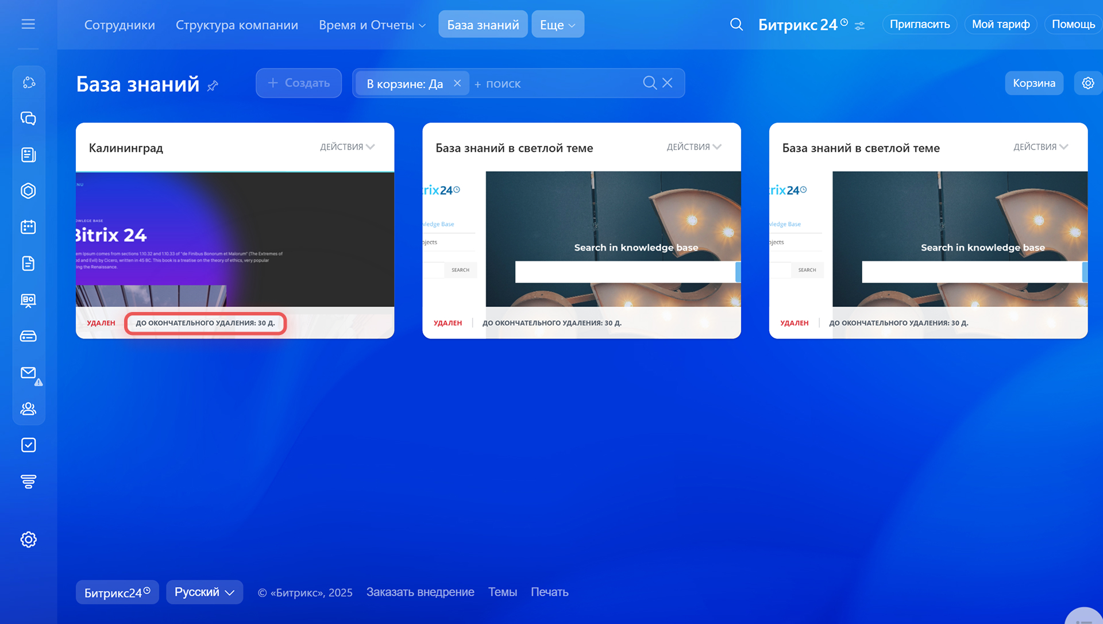Click the Битрикс24 footer button

(x=117, y=592)
